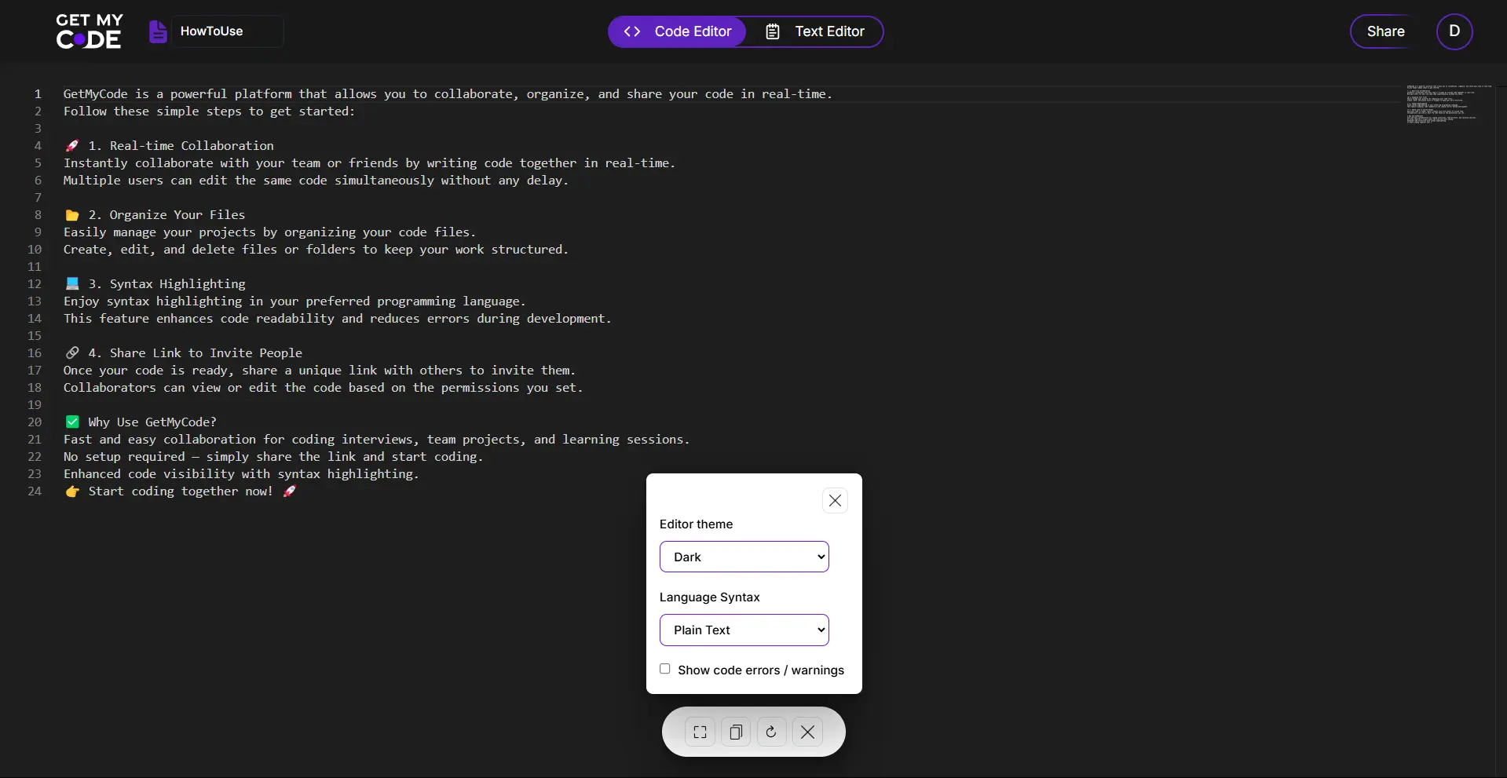Viewport: 1507px width, 778px height.
Task: Expand the Language Syntax dropdown
Action: tap(744, 630)
